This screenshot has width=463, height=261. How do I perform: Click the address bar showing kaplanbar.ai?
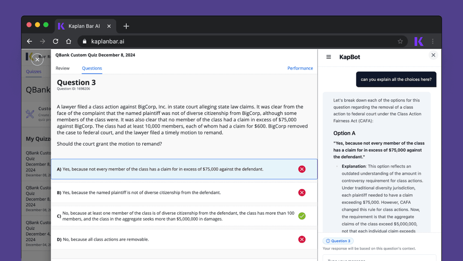point(242,41)
